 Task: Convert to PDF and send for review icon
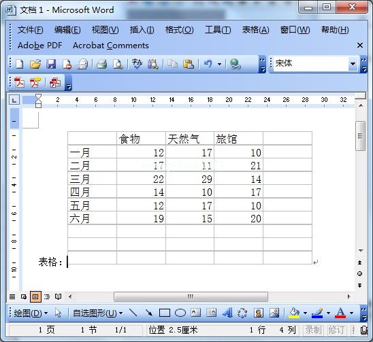click(x=55, y=83)
